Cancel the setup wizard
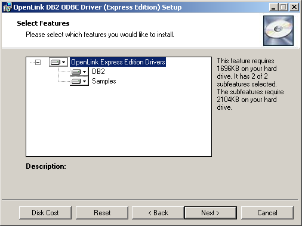This screenshot has height=226, width=302. [267, 213]
